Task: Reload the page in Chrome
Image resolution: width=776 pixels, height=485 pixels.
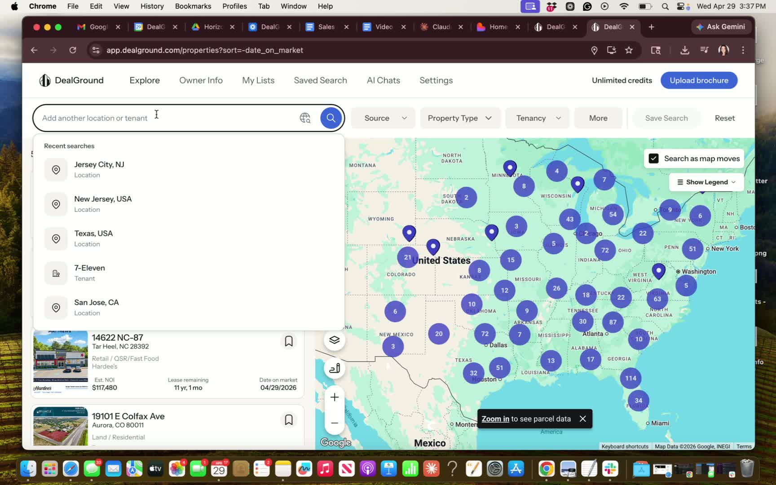Action: click(x=73, y=50)
